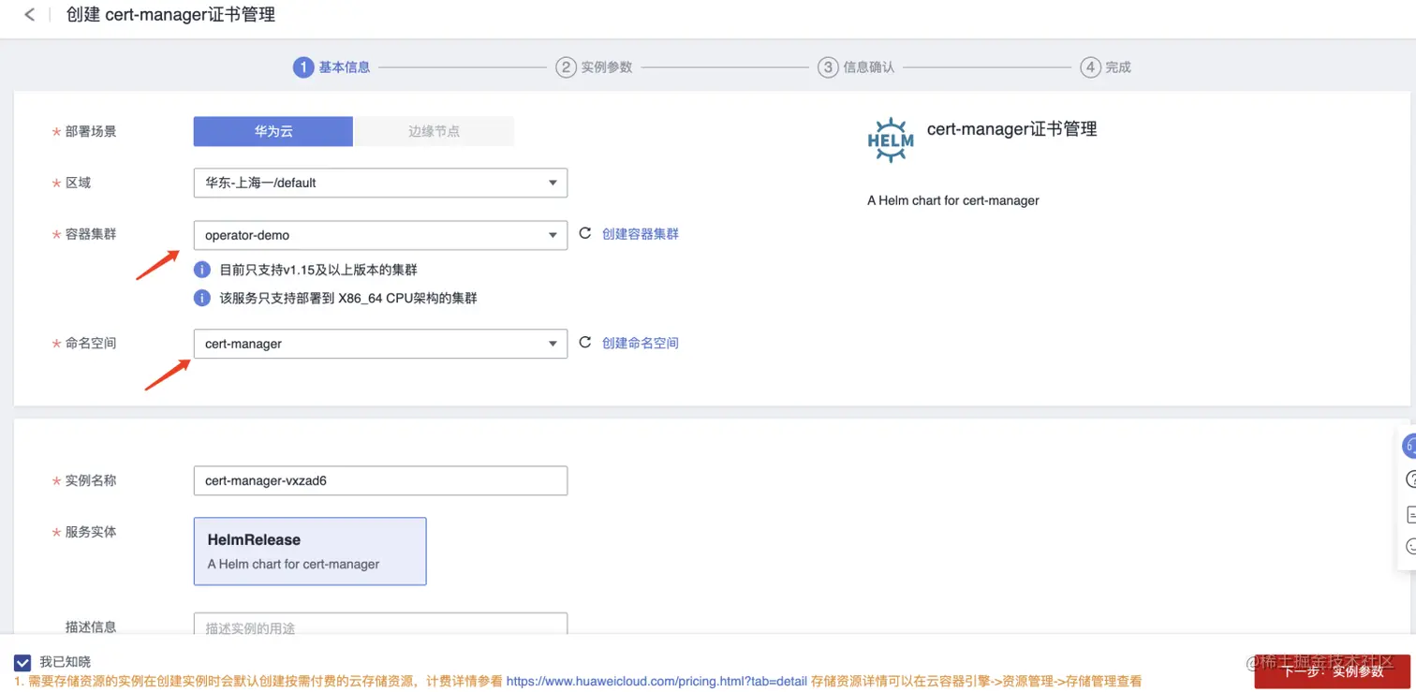The height and width of the screenshot is (692, 1416).
Task: Click the step 2 实例参数 indicator
Action: pyautogui.click(x=594, y=66)
